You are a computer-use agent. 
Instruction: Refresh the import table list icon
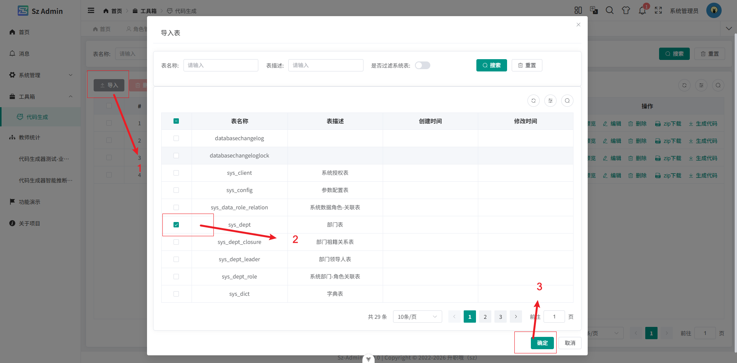(x=534, y=101)
